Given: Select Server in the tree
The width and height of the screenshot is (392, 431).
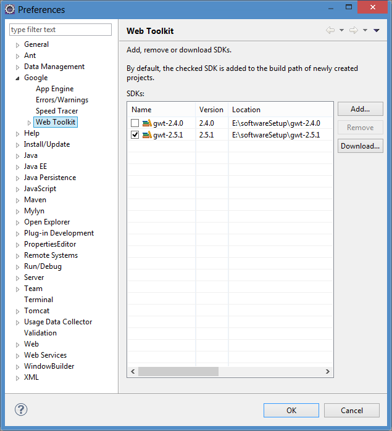Looking at the screenshot, I should (x=34, y=277).
